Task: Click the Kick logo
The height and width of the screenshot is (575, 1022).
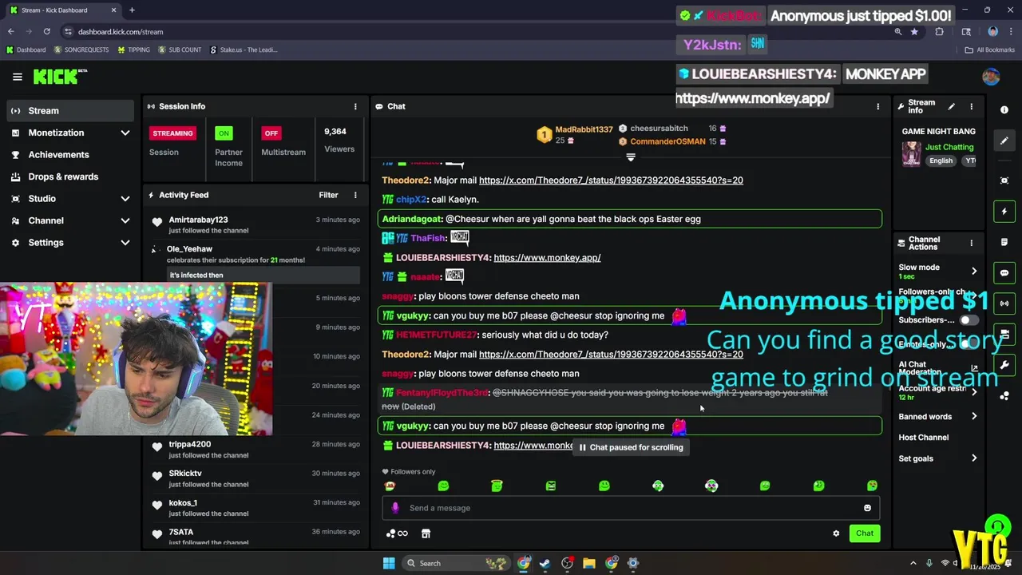Action: point(59,77)
